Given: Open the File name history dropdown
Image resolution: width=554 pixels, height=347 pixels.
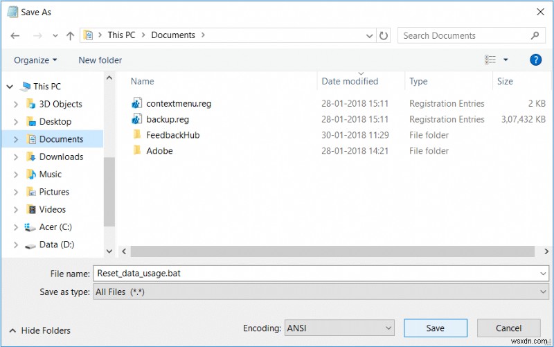Looking at the screenshot, I should click(x=543, y=274).
